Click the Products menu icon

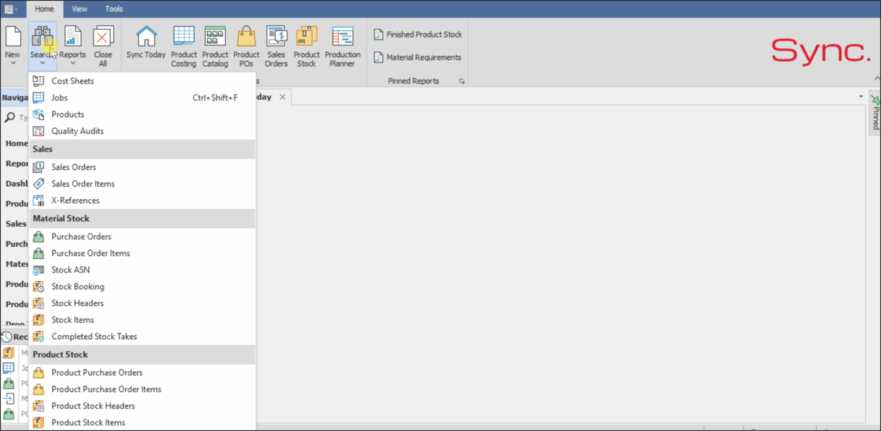click(39, 114)
